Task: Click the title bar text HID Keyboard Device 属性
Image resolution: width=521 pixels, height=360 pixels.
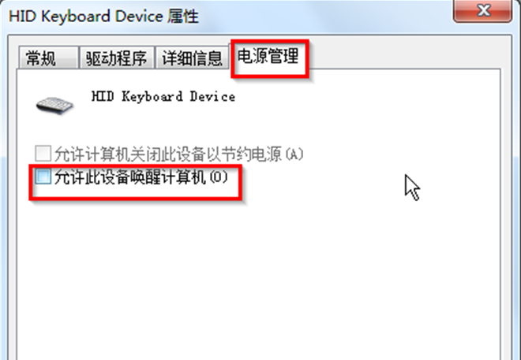Action: 103,17
